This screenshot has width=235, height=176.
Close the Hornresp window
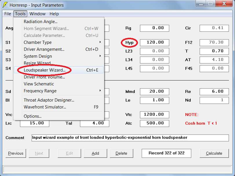[224, 3]
